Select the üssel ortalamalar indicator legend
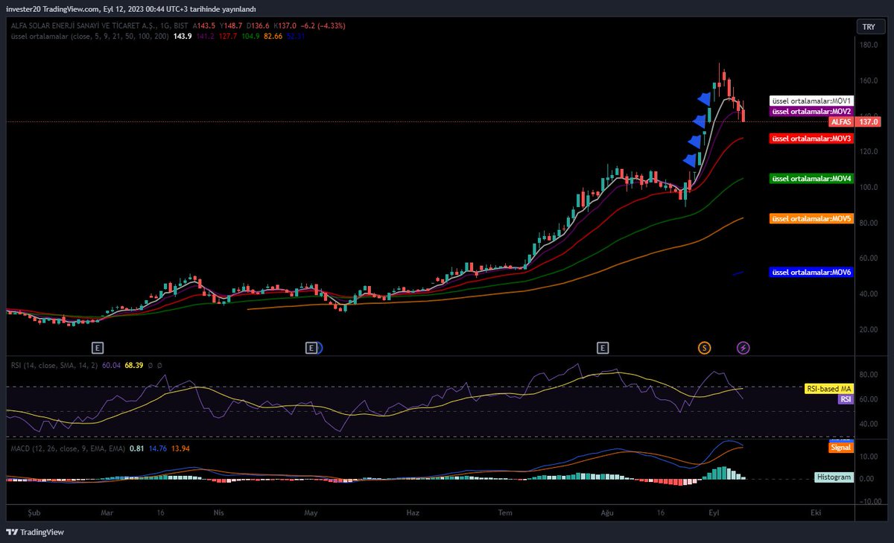The image size is (894, 543). pyautogui.click(x=89, y=35)
